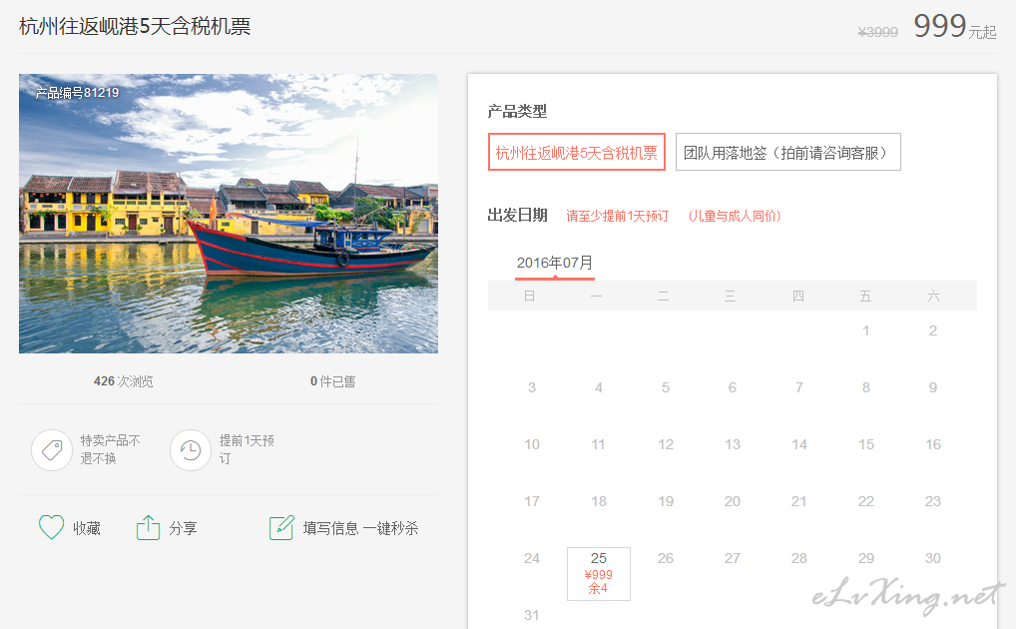Click the edit form pencil icon
This screenshot has height=629, width=1016.
[281, 528]
